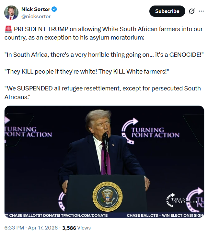Click Nick Sortor's profile avatar

pos(11,13)
